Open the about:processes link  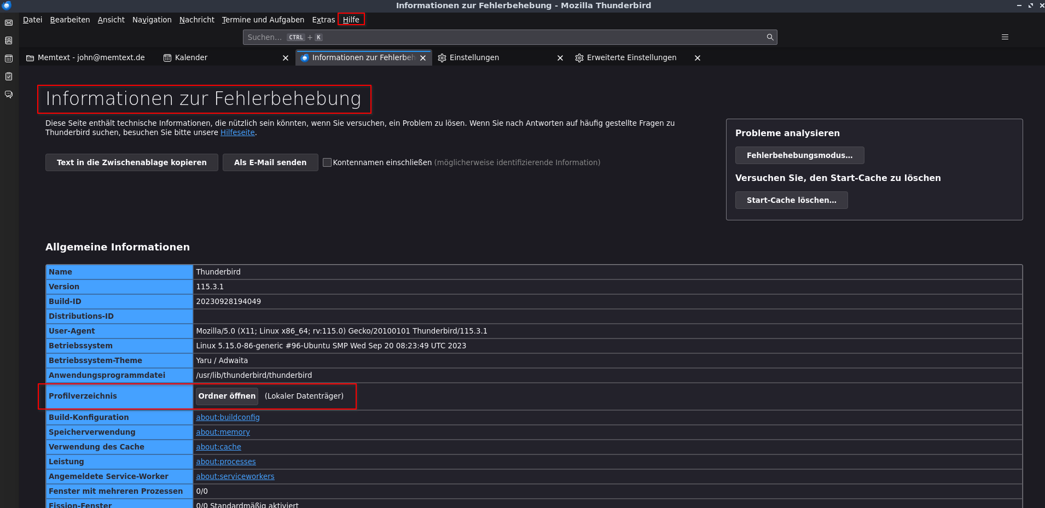point(226,462)
